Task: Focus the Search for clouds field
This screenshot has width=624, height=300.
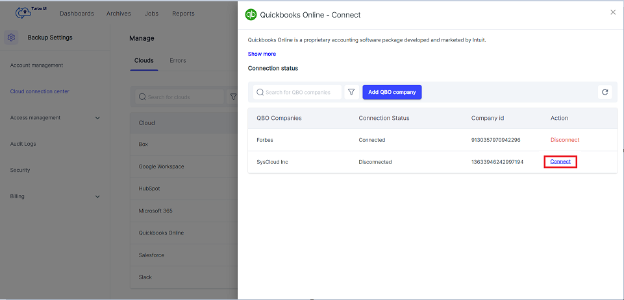Action: (x=179, y=97)
